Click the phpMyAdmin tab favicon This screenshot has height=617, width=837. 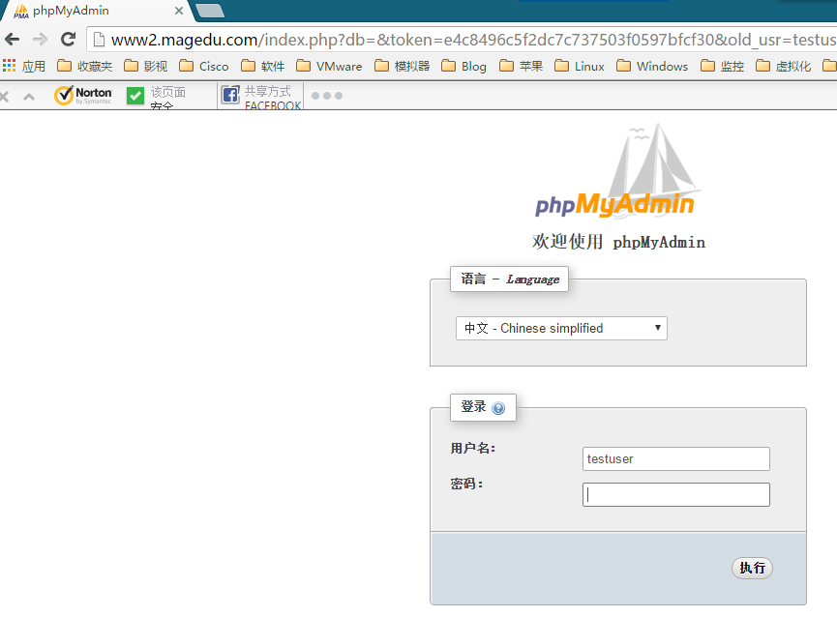[x=21, y=11]
